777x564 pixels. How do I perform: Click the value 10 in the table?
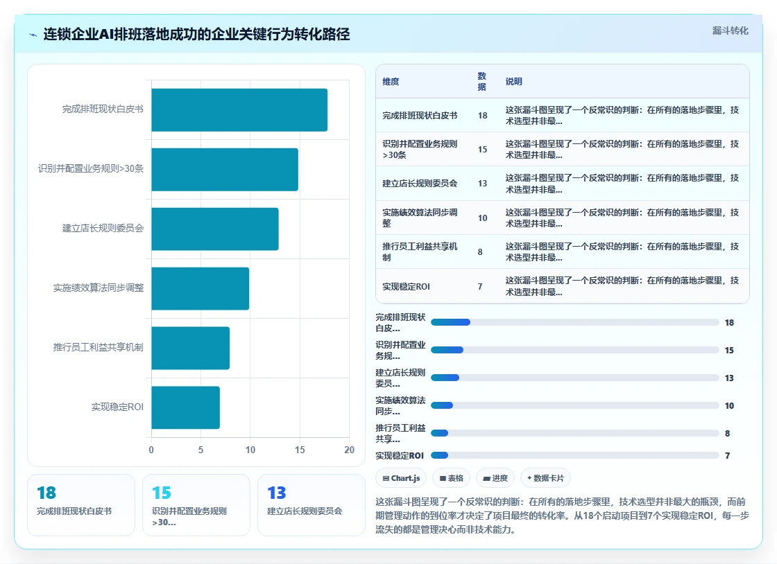point(483,218)
